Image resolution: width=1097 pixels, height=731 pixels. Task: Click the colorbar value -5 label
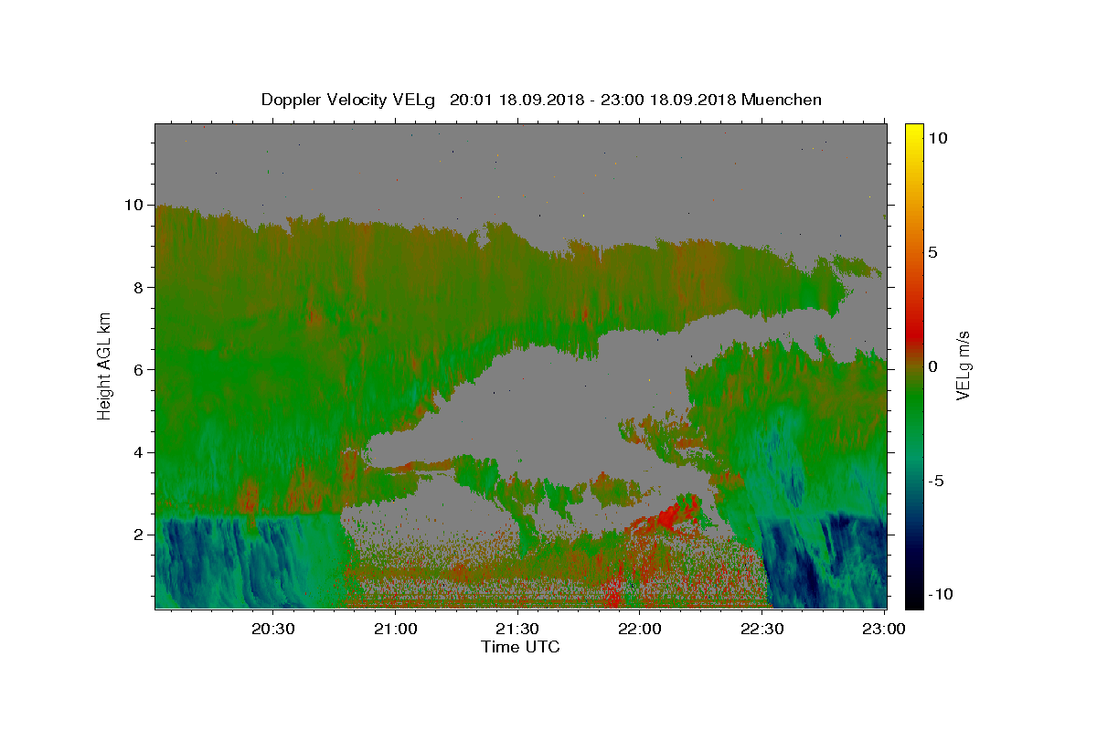936,480
